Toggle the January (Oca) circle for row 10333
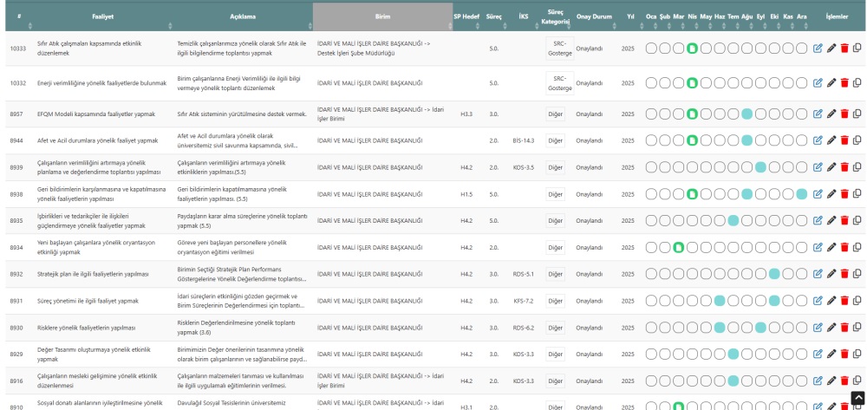The width and height of the screenshot is (867, 410). [651, 49]
